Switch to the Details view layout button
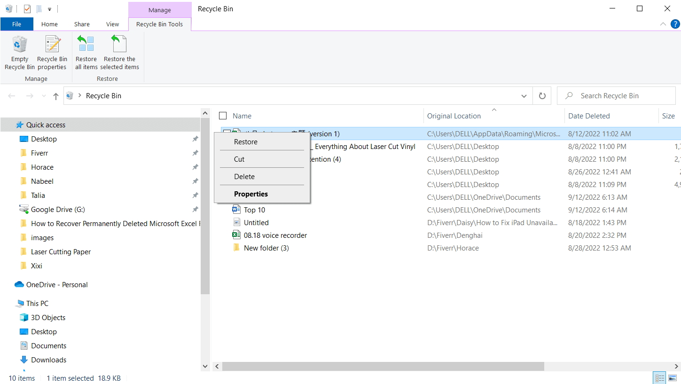The width and height of the screenshot is (681, 384). (660, 378)
